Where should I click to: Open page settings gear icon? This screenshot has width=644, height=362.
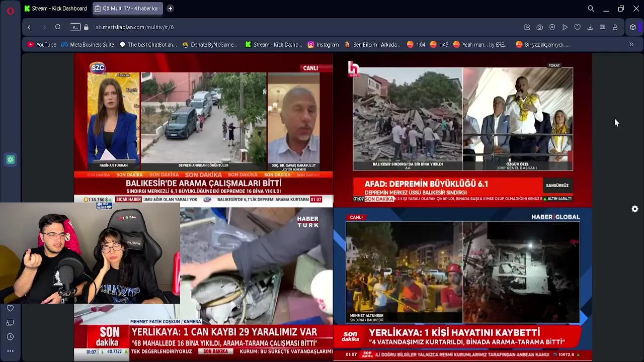point(635,209)
